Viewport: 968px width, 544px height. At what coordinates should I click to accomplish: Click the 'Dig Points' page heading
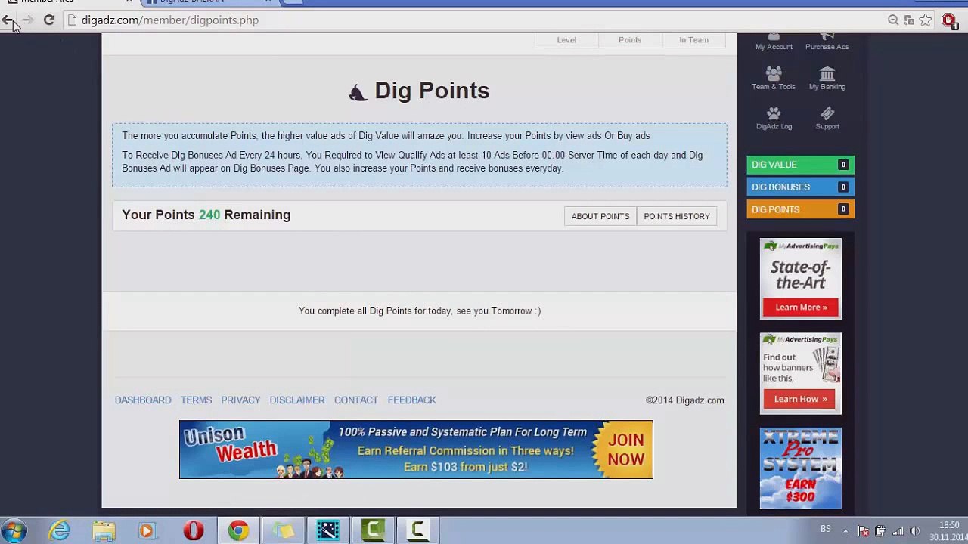tap(432, 91)
